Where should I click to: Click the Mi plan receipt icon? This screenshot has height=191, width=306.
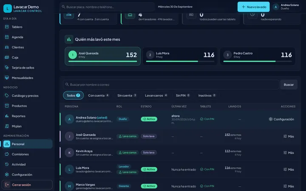pos(7,126)
